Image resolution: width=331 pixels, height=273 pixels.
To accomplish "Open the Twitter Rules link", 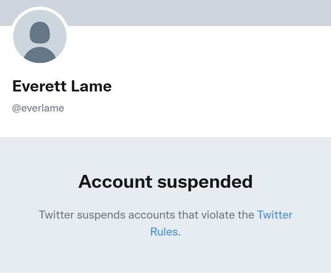I will (x=274, y=215).
